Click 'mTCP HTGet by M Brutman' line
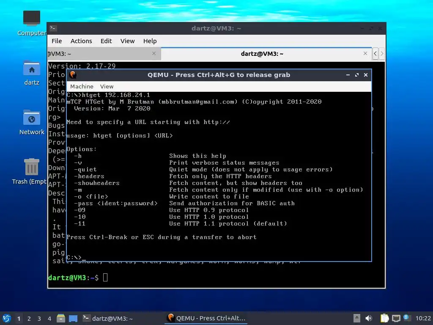Image resolution: width=433 pixels, height=325 pixels. pyautogui.click(x=194, y=102)
